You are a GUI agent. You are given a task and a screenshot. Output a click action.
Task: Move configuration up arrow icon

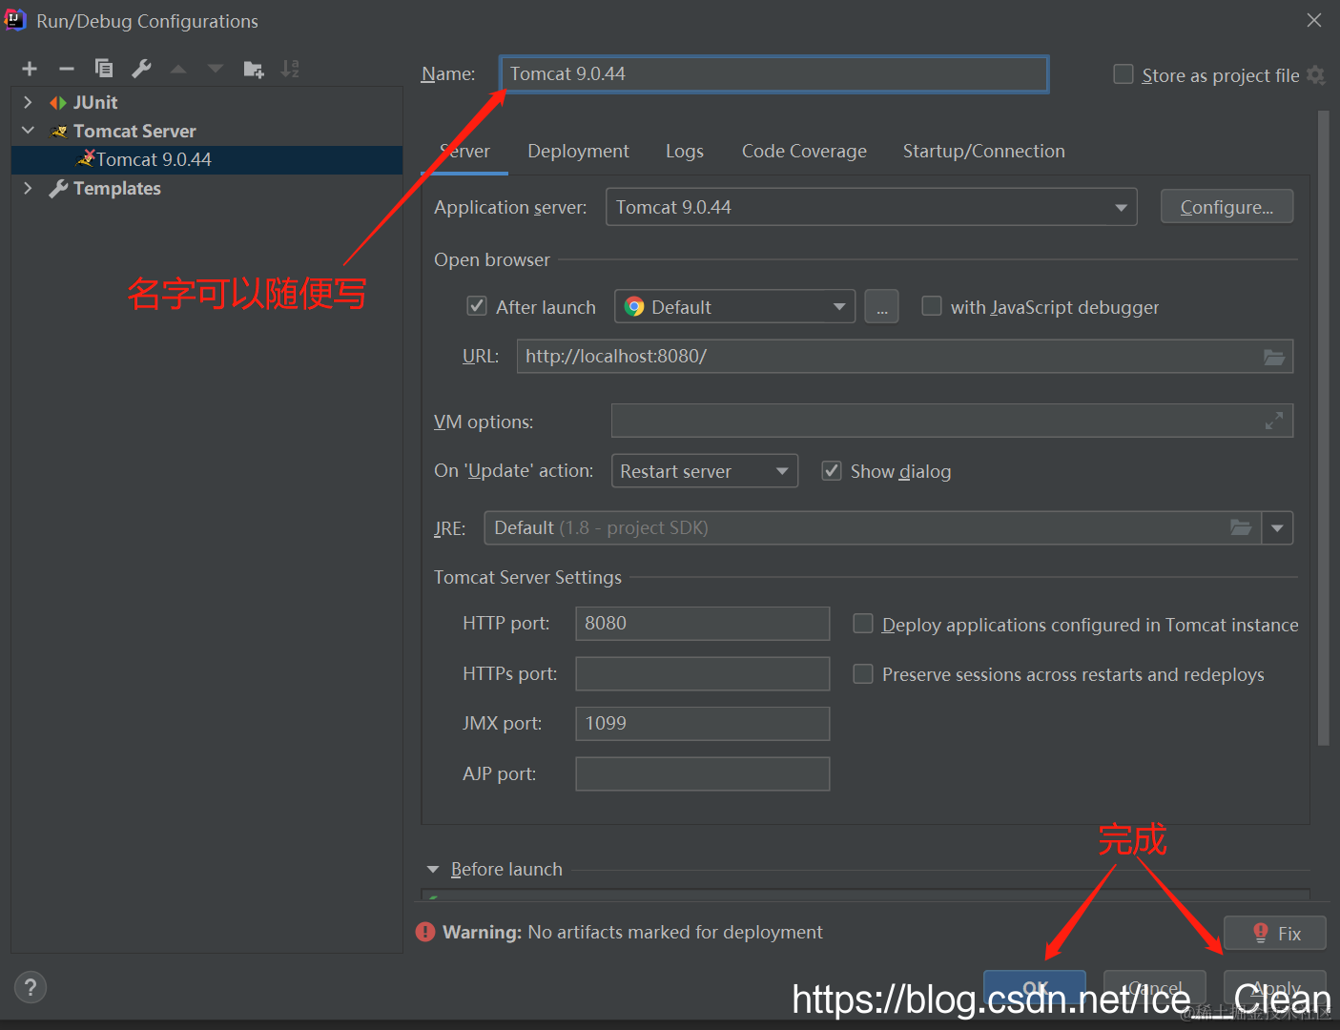pos(178,69)
